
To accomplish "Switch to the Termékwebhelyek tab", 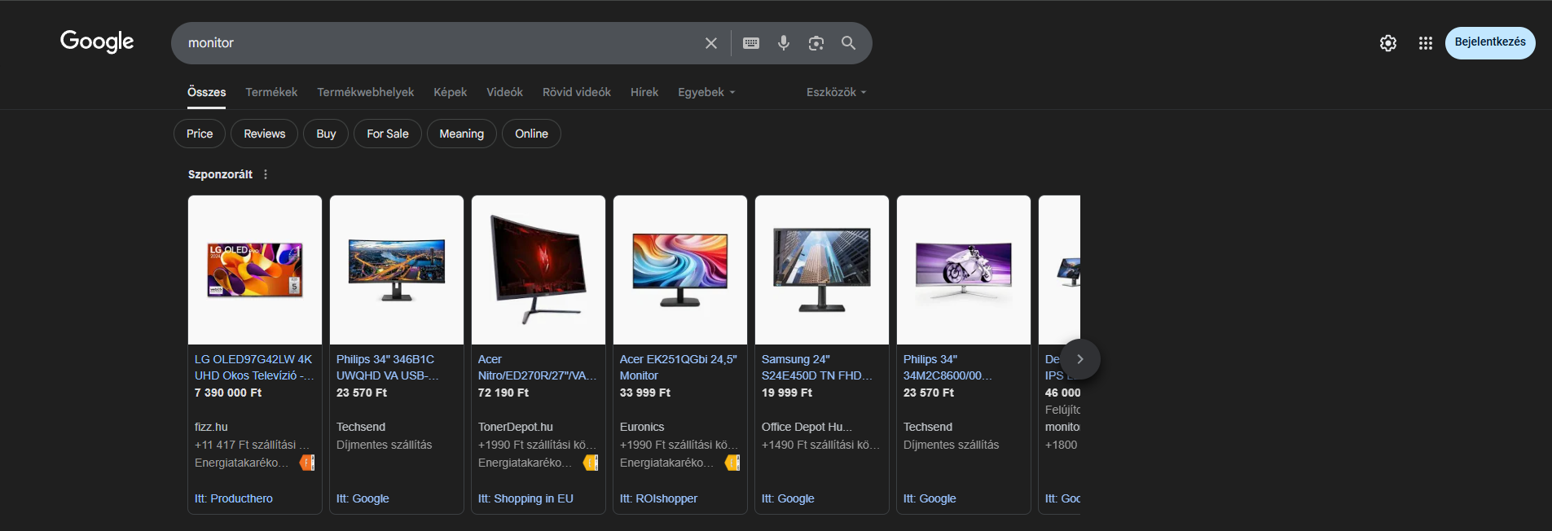I will click(x=366, y=92).
